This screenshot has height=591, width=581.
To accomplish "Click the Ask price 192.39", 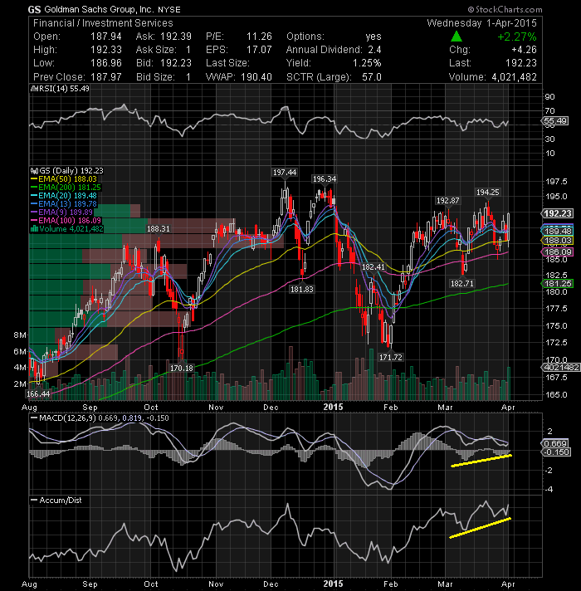I will tap(176, 37).
